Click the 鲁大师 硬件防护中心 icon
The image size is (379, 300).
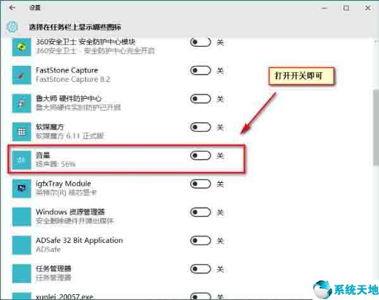[x=22, y=103]
